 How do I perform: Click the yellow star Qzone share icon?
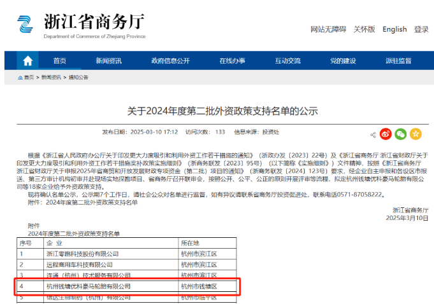[x=416, y=134]
